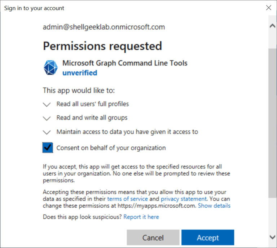This screenshot has height=248, width=277.
Task: Click the scrollbar down arrow
Action: point(273,236)
